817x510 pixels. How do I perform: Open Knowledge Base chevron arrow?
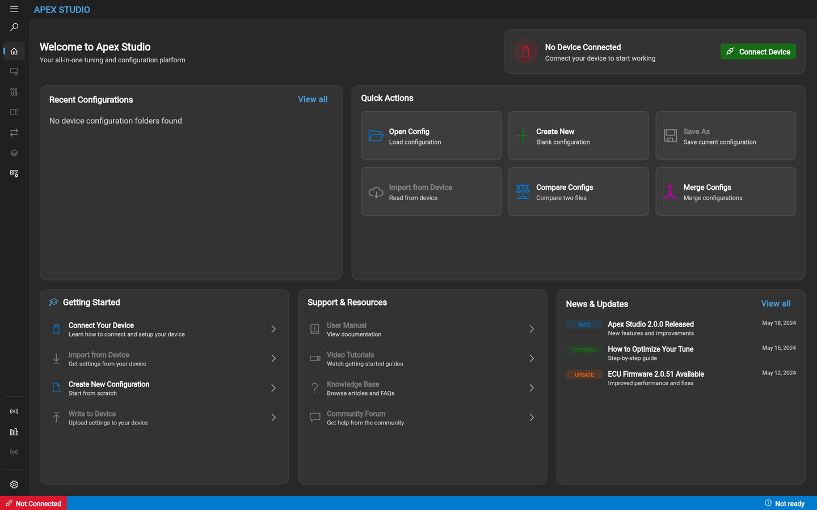(x=532, y=388)
